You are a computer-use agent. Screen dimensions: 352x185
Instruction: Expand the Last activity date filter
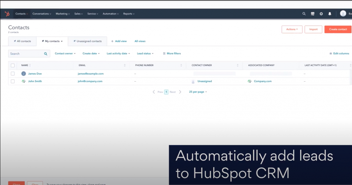tap(118, 53)
